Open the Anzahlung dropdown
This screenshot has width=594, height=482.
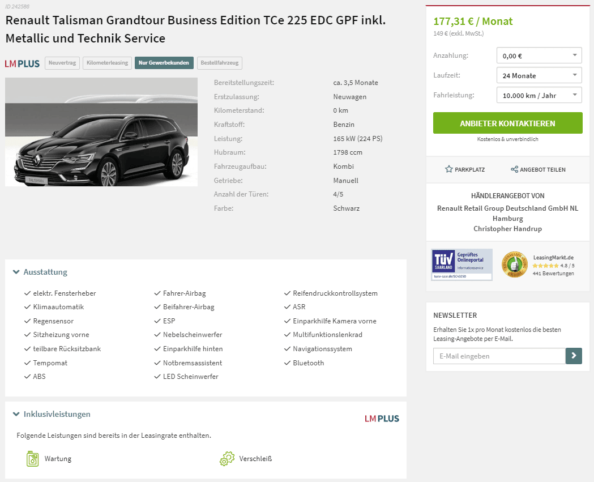(x=539, y=56)
